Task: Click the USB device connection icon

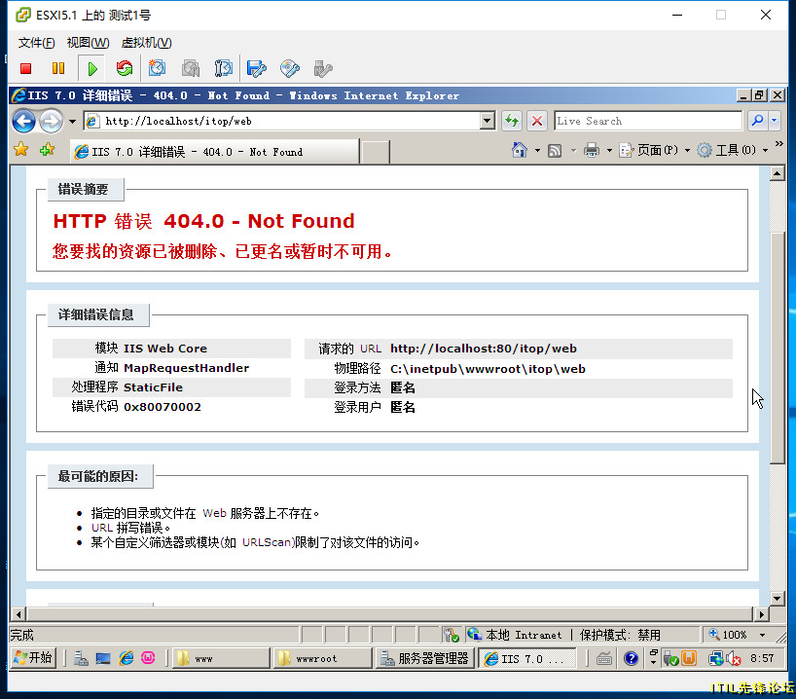Action: [322, 68]
